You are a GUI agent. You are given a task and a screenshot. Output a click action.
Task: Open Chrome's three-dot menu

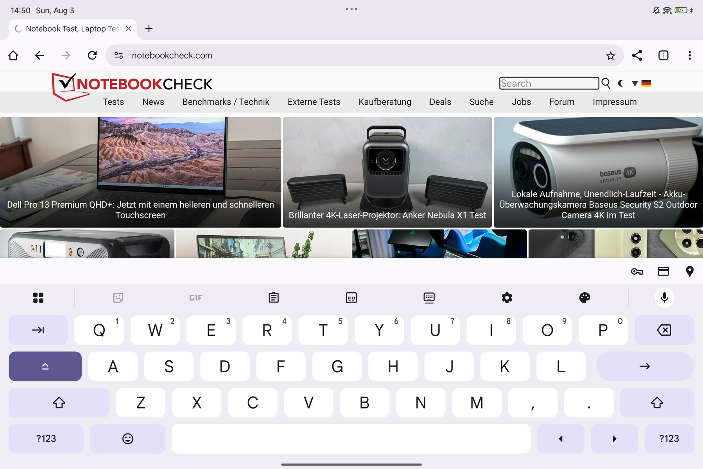tap(690, 55)
